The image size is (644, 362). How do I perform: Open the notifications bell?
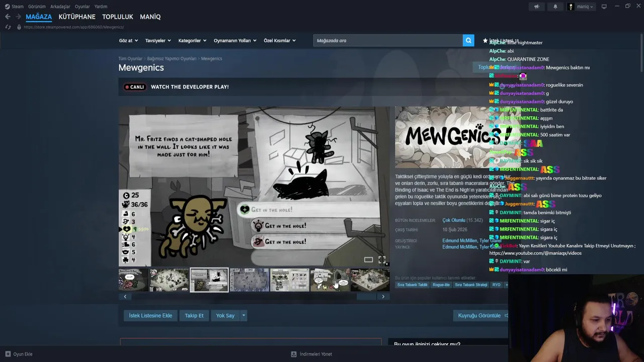pos(555,7)
